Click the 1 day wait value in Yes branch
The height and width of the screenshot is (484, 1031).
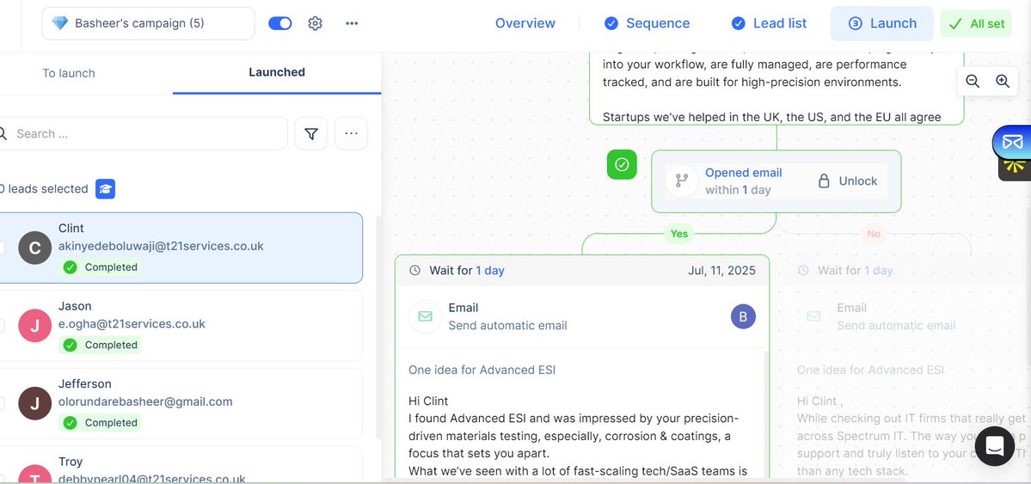coord(490,270)
